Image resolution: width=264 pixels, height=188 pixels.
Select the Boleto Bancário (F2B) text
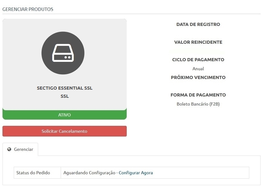coord(198,104)
